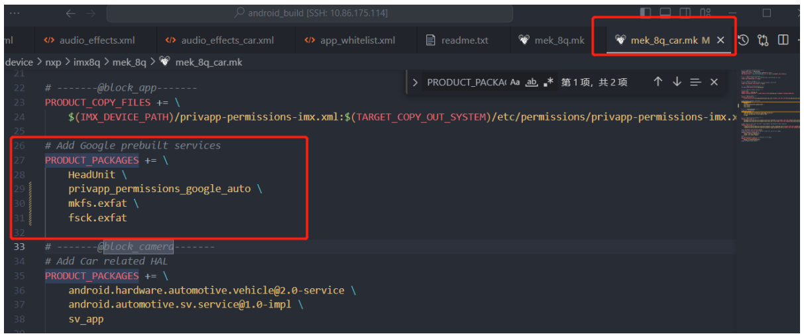Split the editor to the right

coord(783,40)
